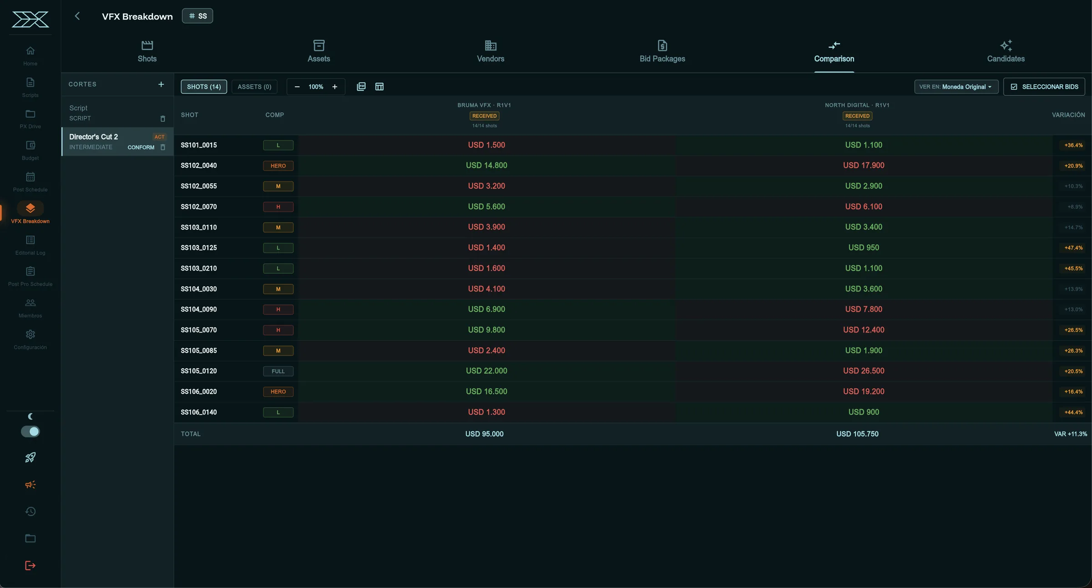
Task: Delete the Director's Cut 2 corte
Action: pyautogui.click(x=163, y=147)
